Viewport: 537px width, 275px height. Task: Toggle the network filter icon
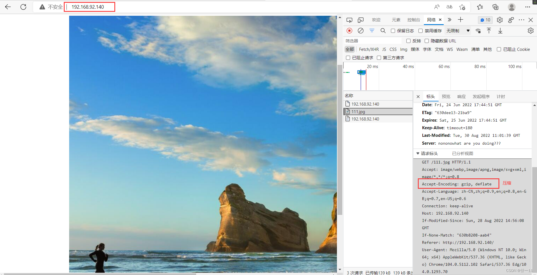(x=372, y=31)
